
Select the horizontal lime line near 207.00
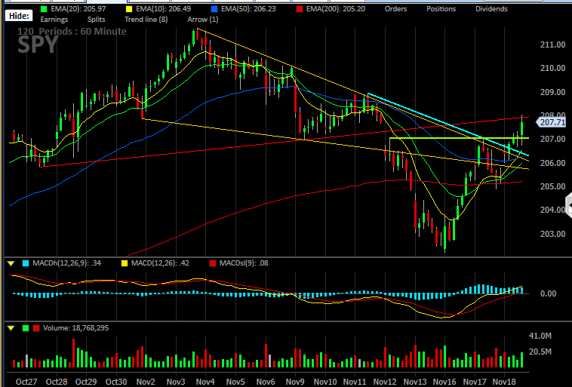[460, 138]
